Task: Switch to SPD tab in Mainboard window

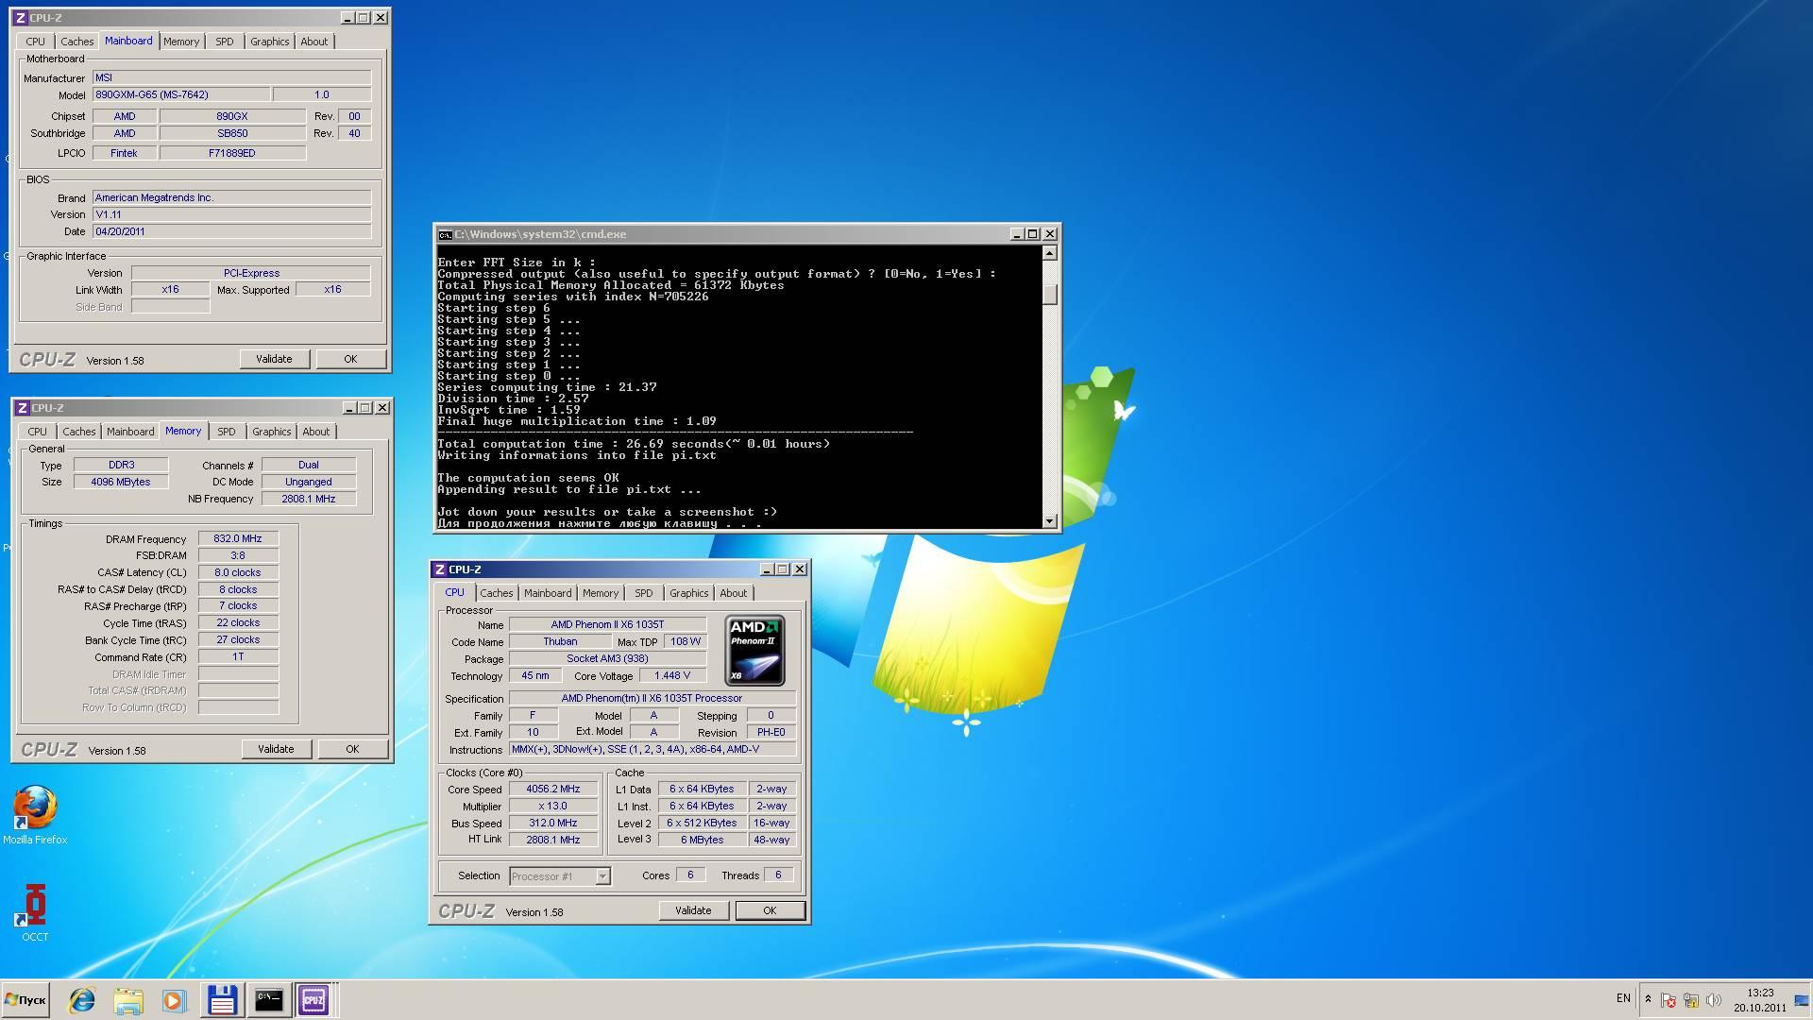Action: [x=224, y=42]
